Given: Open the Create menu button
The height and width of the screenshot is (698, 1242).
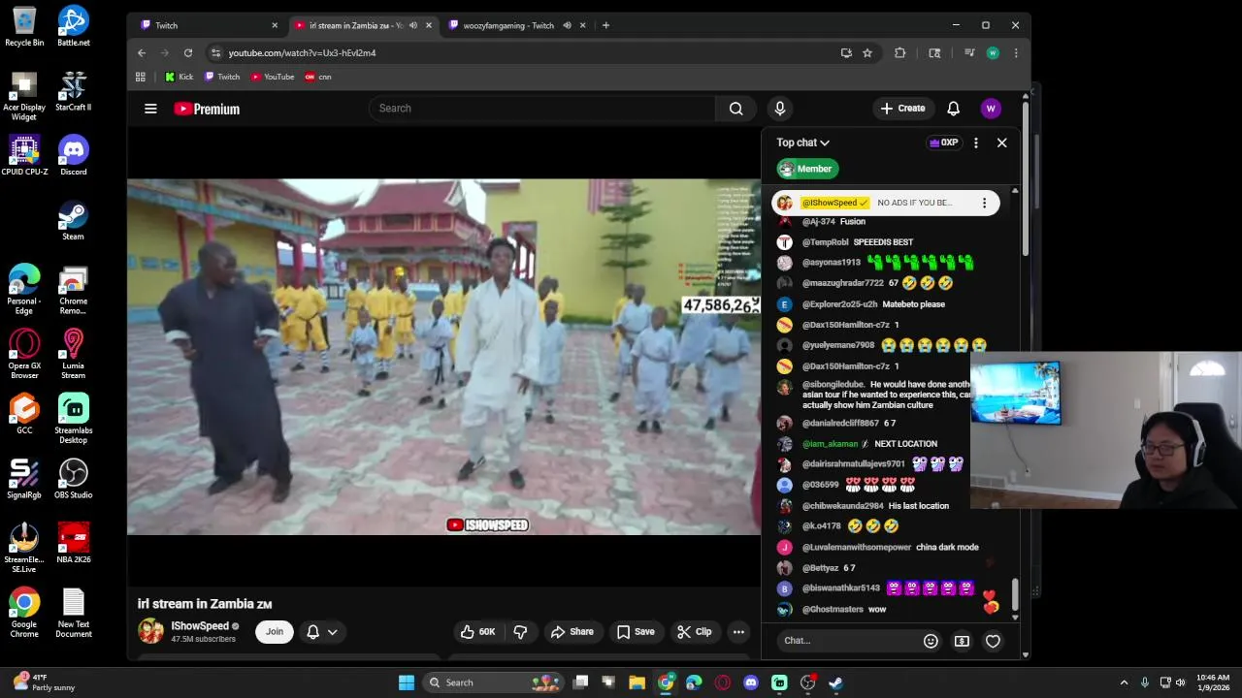Looking at the screenshot, I should pos(903,109).
